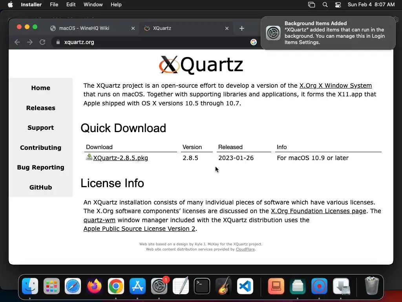Close the macOS - WineHQ Wiki tab
Screen dimensions: 402x302
coord(133,28)
